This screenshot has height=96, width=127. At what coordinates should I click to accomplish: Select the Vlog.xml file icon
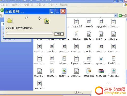pos(113,71)
